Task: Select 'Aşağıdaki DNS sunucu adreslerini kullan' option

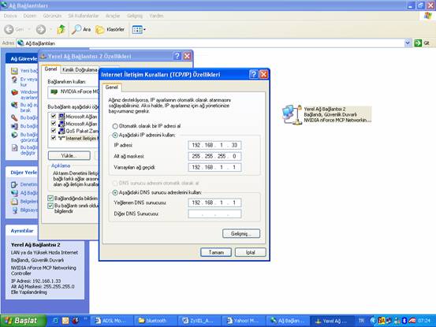Action: [115, 192]
